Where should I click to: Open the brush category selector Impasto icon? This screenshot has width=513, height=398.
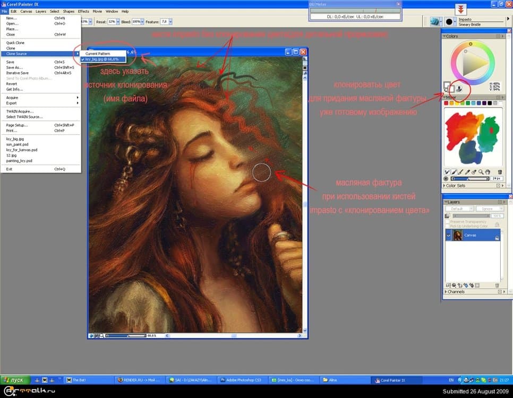pos(435,22)
